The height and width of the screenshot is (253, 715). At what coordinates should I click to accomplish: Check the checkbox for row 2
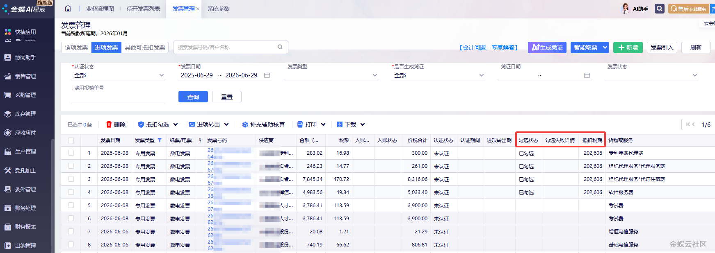point(71,166)
